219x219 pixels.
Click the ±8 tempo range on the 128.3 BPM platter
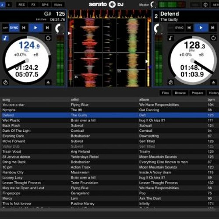pos(201,55)
